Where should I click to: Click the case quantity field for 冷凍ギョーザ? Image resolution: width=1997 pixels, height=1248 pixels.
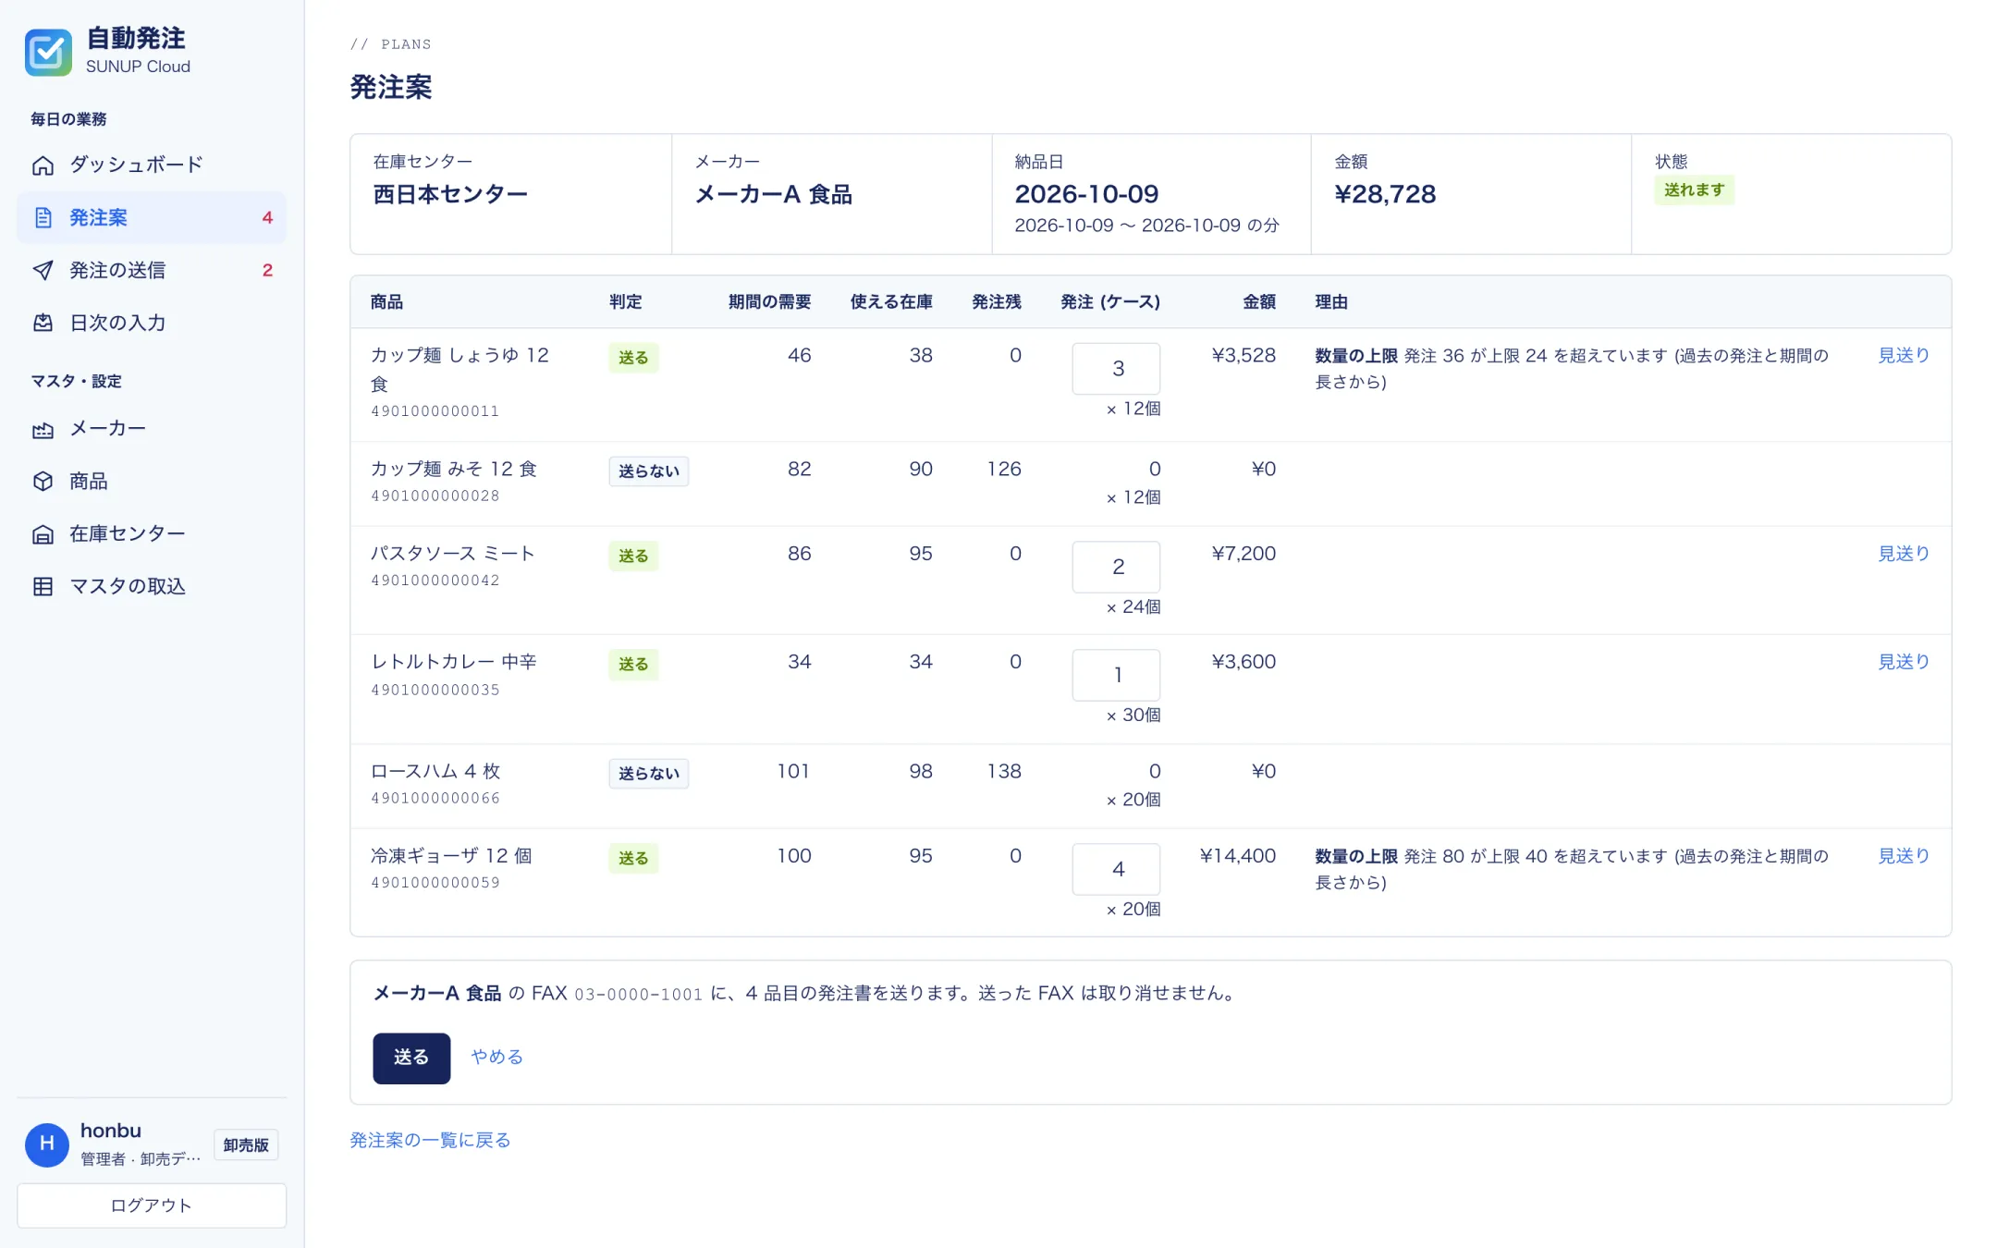pos(1116,868)
